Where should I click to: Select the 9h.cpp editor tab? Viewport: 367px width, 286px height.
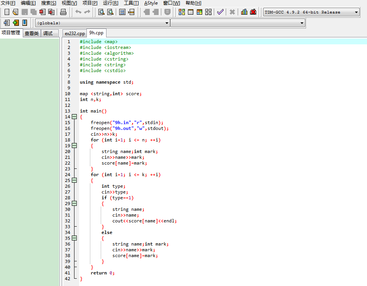(x=96, y=33)
